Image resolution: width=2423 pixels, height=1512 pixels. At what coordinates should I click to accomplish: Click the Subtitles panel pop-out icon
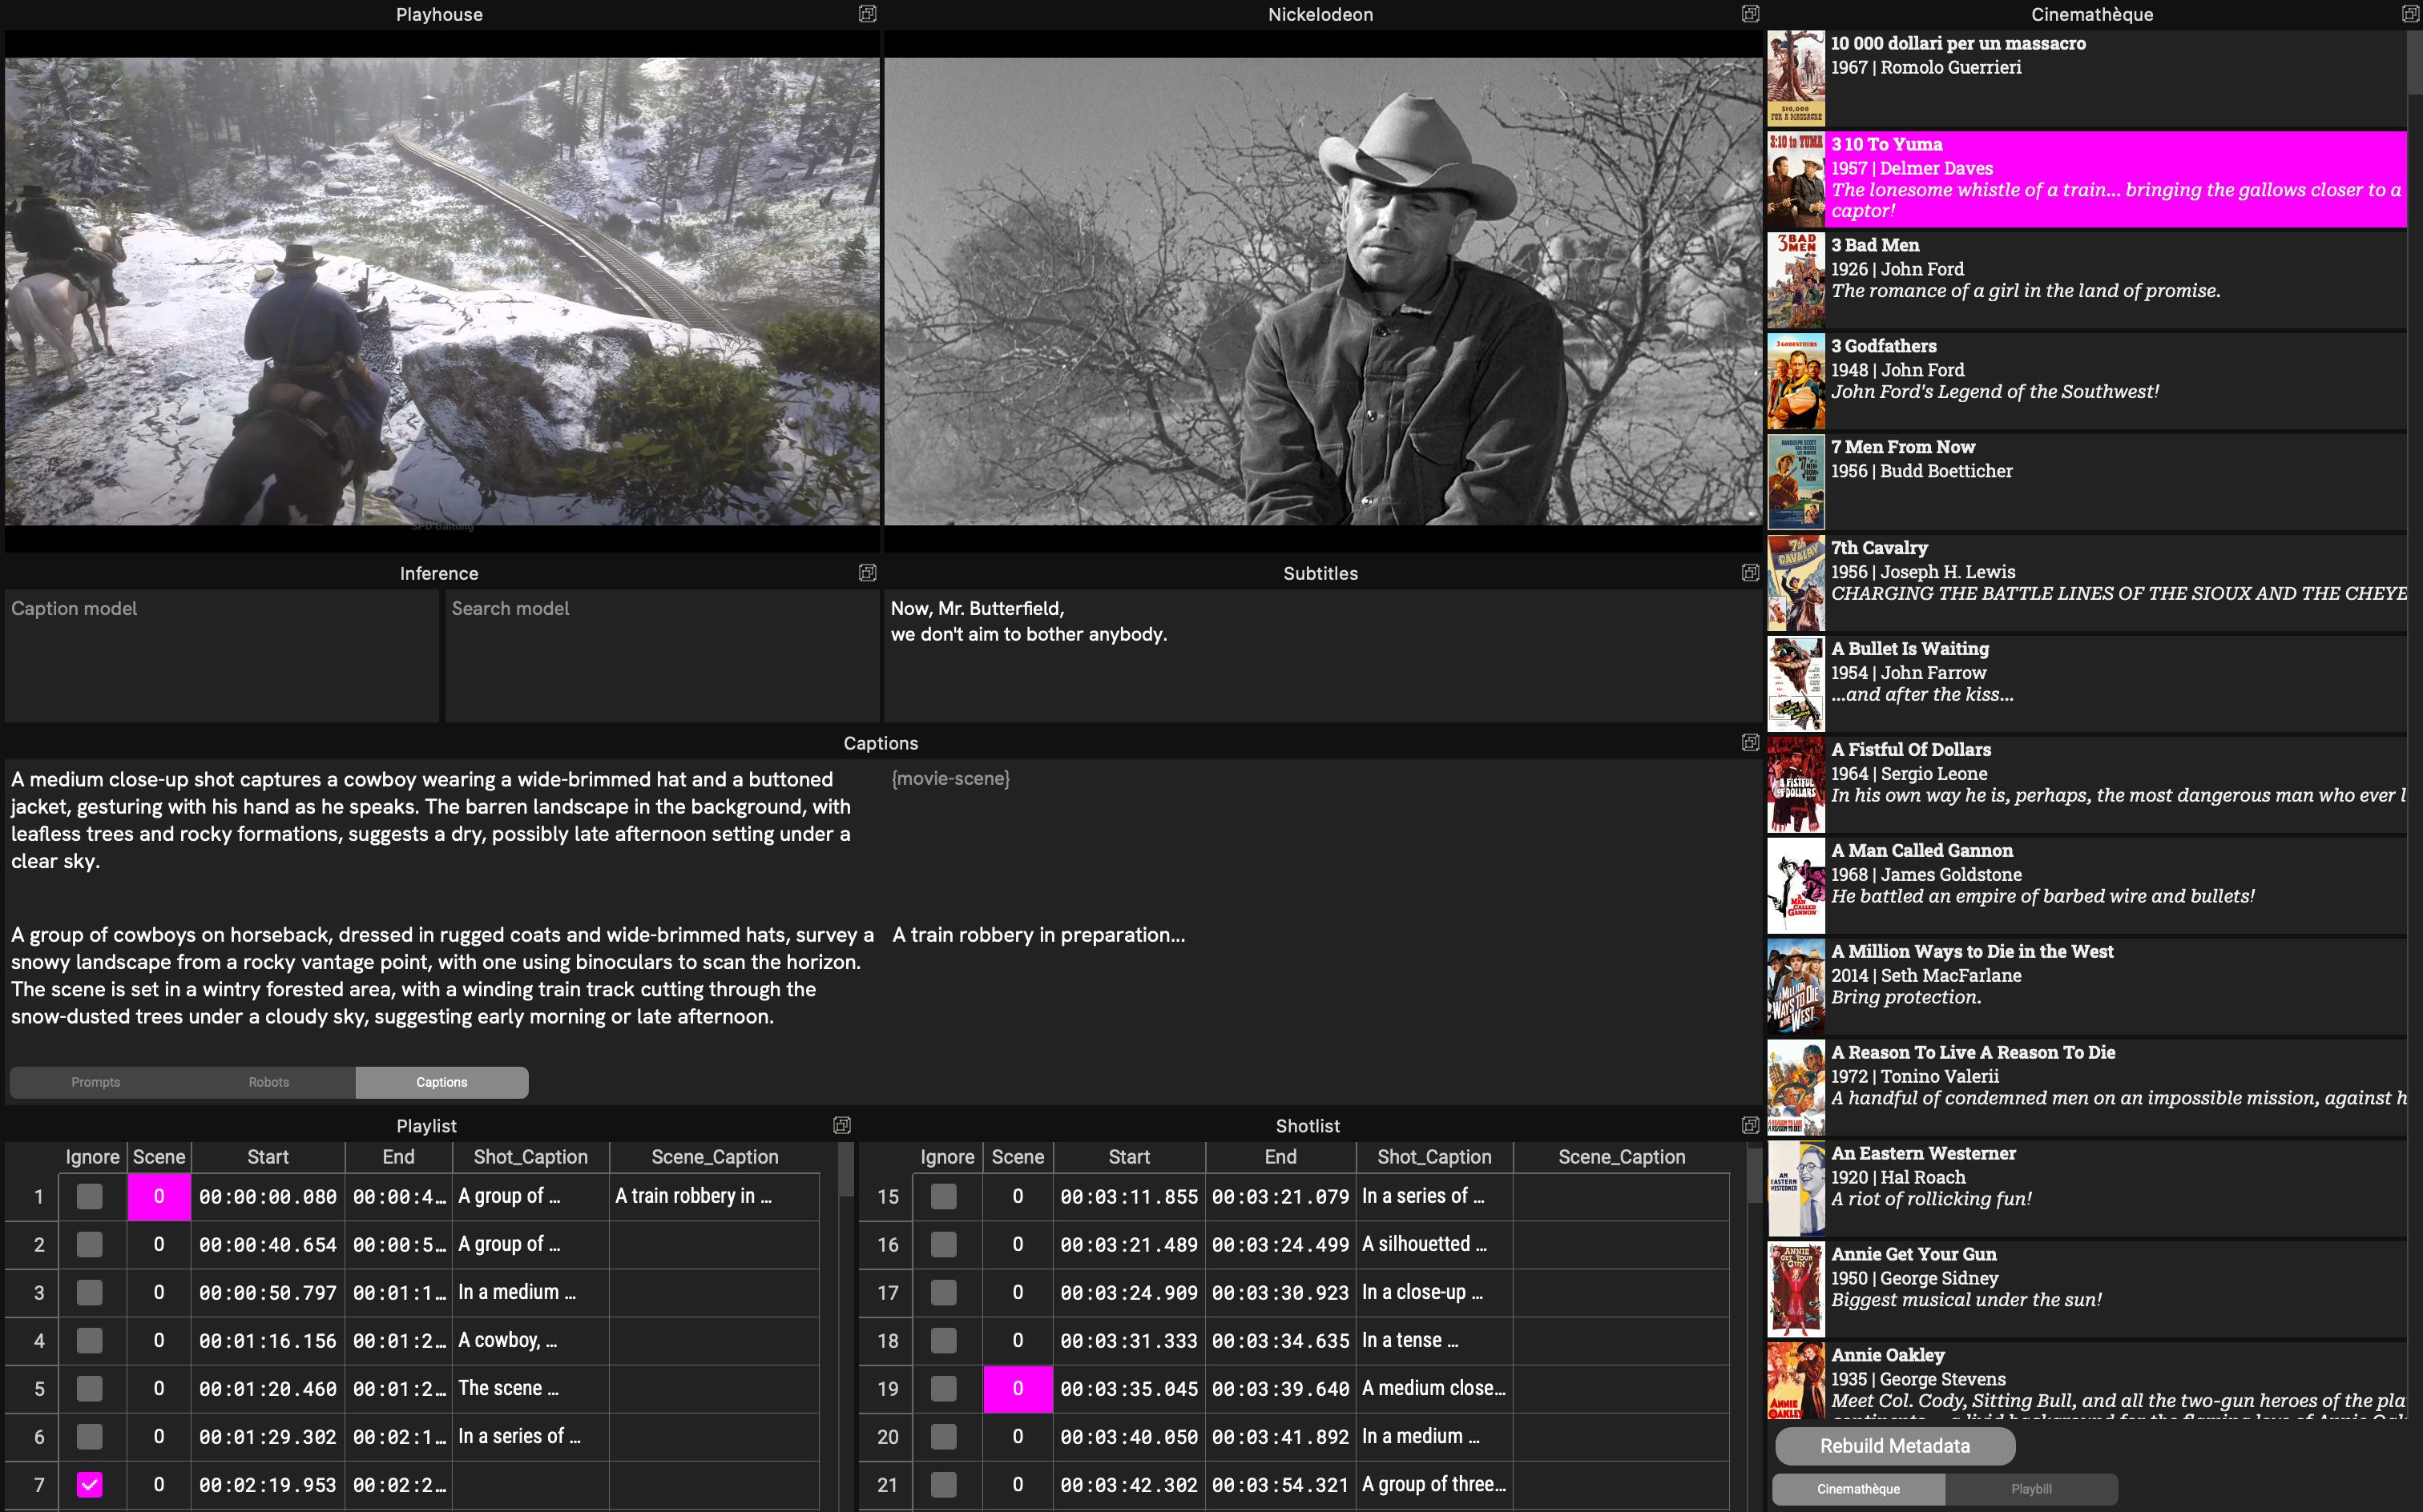coord(1750,573)
